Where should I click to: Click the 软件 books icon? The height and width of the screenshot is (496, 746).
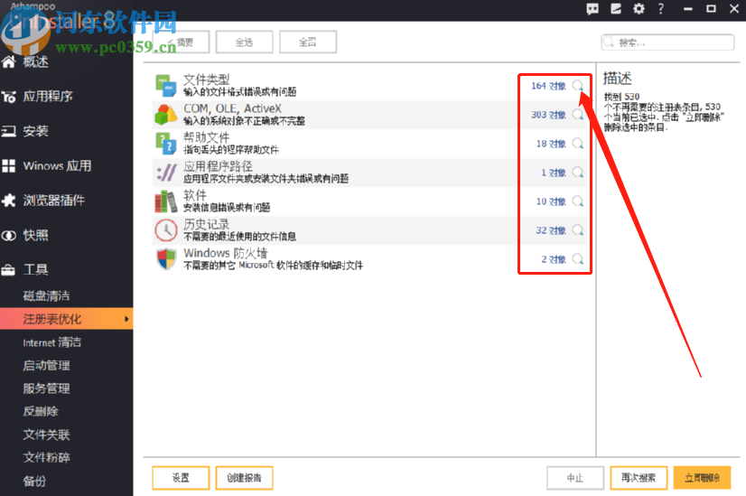click(x=166, y=201)
